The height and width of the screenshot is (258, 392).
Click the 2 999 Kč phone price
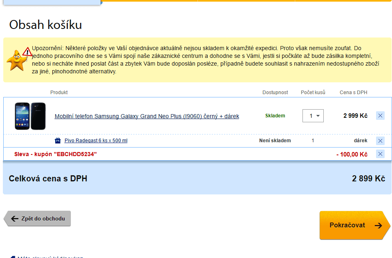tap(355, 116)
